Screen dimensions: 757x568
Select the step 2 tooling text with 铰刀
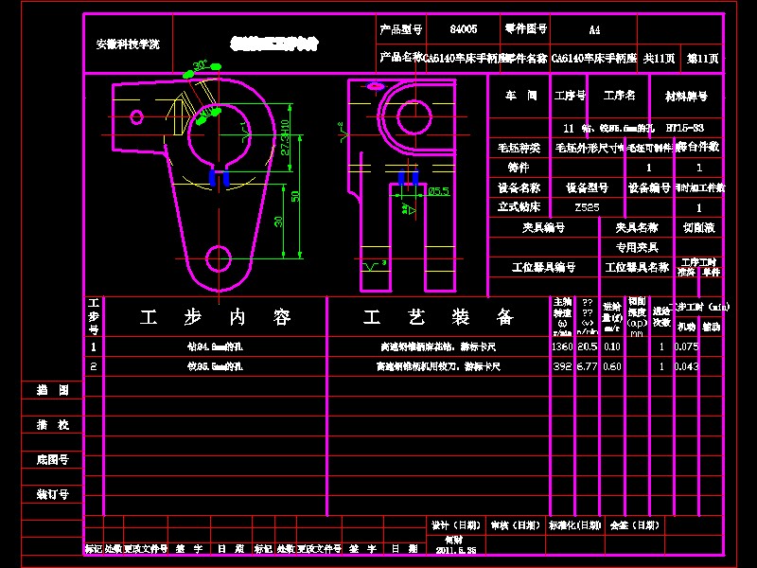[438, 366]
